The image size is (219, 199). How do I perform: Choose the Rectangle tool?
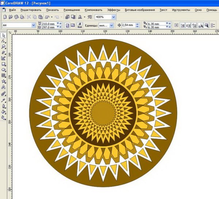[3, 64]
